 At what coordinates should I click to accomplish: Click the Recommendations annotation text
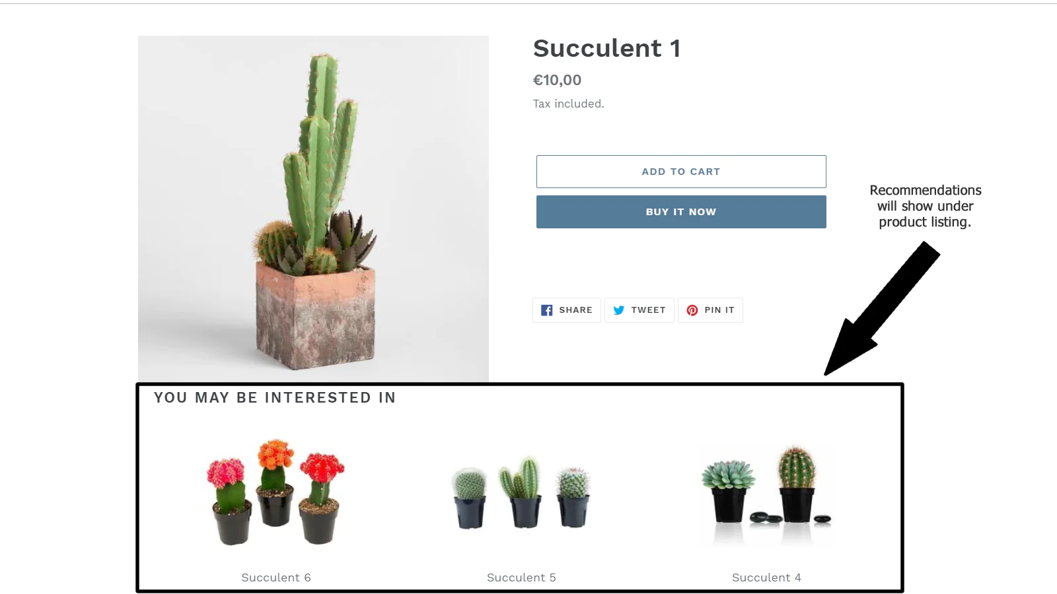coord(925,206)
